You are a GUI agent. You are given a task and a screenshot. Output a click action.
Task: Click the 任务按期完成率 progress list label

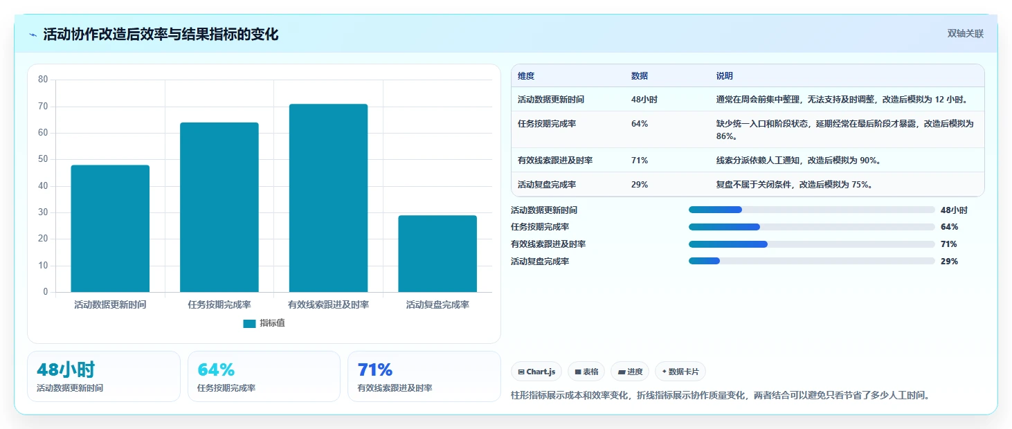point(540,227)
